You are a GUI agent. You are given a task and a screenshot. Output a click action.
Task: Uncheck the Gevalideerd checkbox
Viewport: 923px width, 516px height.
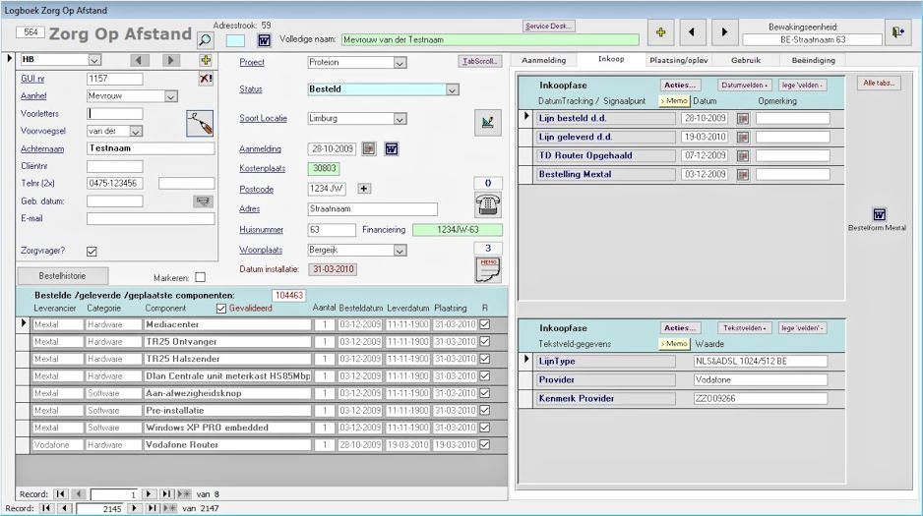click(220, 308)
